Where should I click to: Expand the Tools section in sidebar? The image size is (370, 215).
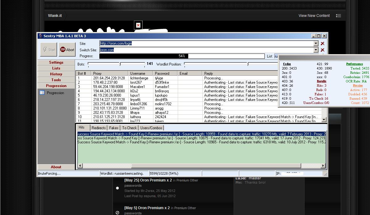coord(56,80)
